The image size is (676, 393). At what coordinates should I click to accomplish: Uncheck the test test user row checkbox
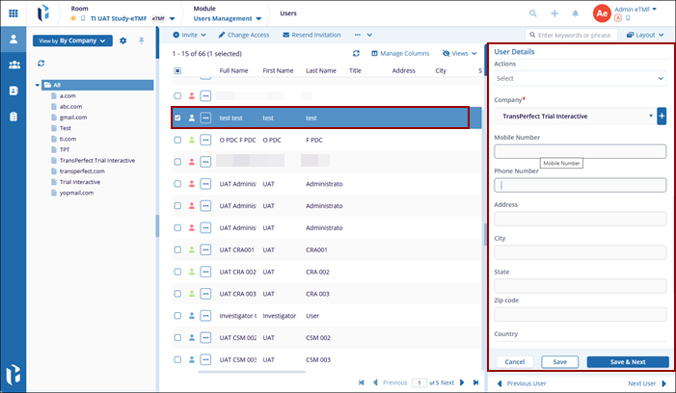[177, 118]
